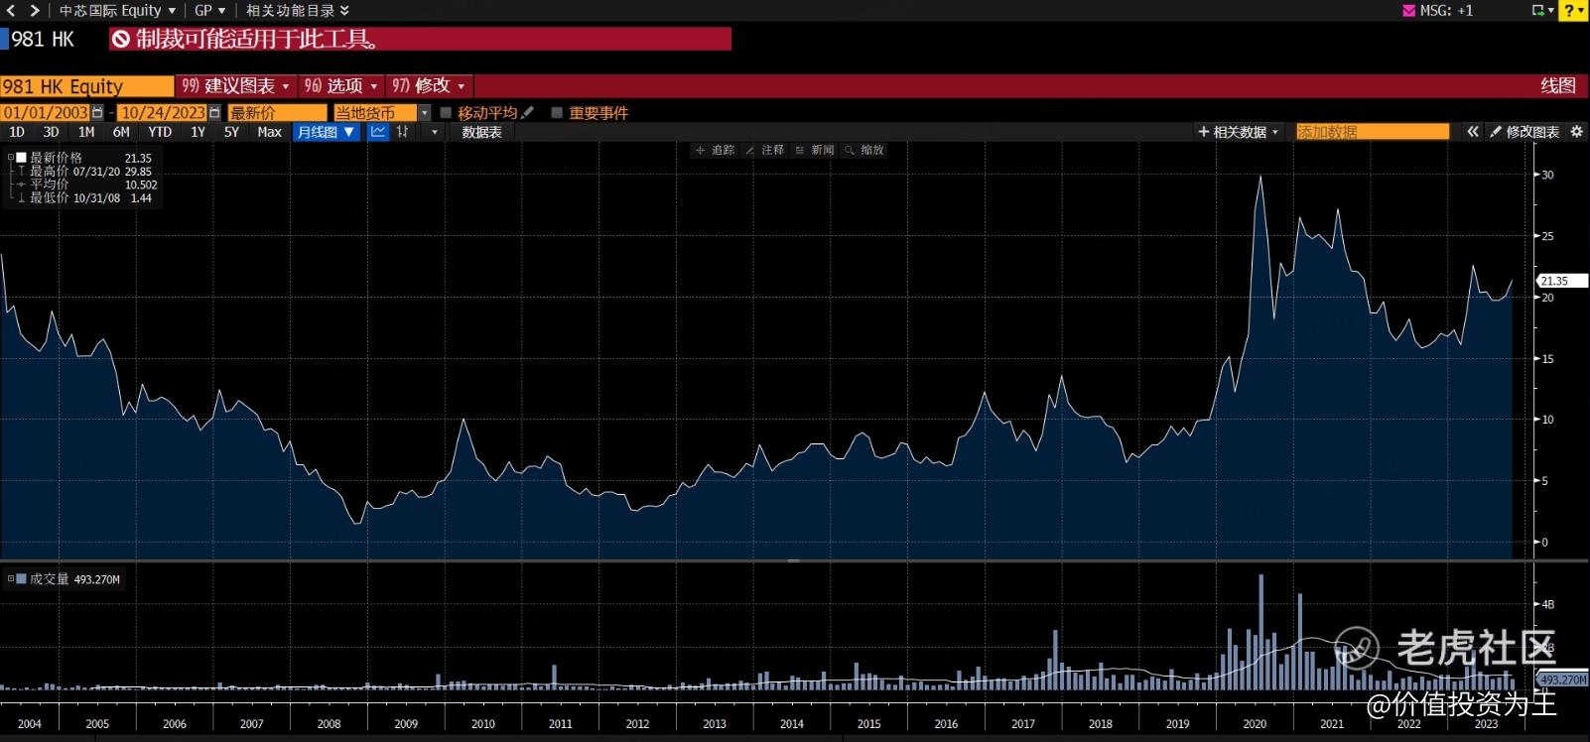Viewport: 1590px width, 742px height.
Task: Edit moving average with the pencil icon
Action: [528, 112]
